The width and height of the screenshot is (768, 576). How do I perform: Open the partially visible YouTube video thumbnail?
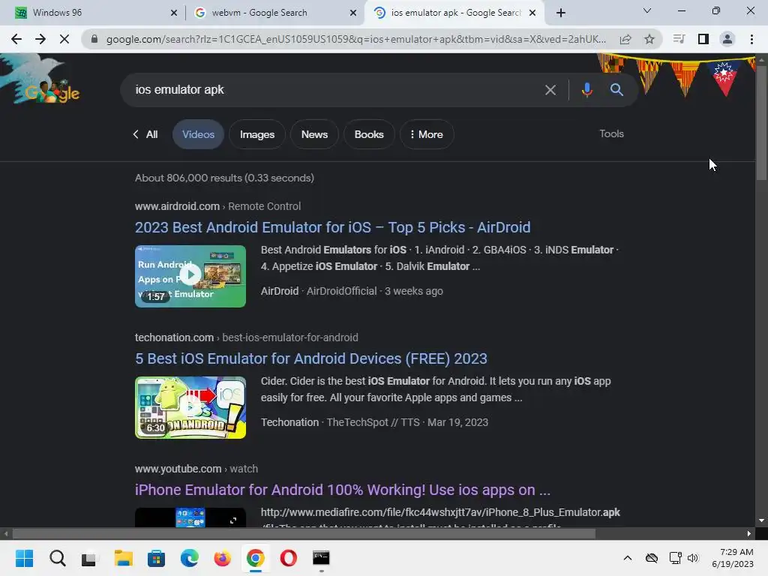click(190, 517)
